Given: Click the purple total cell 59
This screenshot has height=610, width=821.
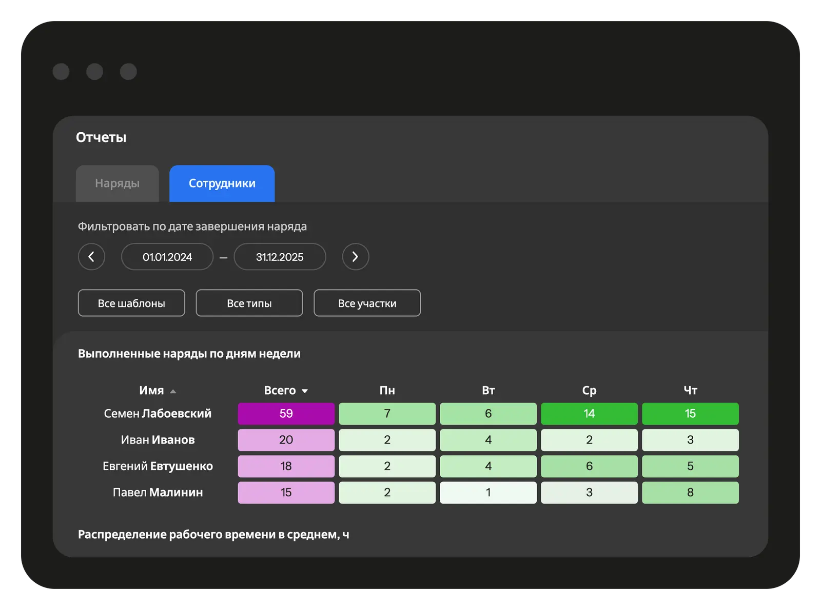Looking at the screenshot, I should (x=286, y=414).
